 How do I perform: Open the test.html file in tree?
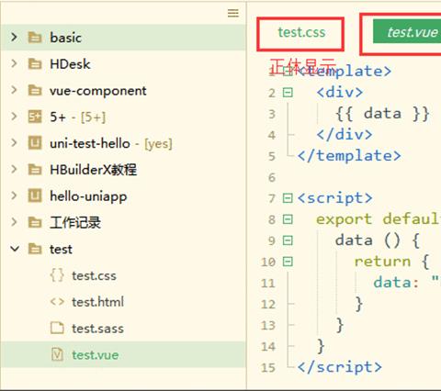[97, 302]
